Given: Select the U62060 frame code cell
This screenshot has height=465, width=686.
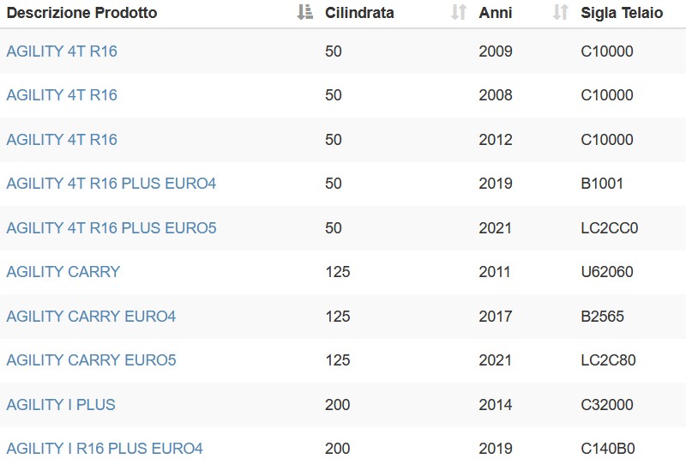Looking at the screenshot, I should click(x=607, y=272).
